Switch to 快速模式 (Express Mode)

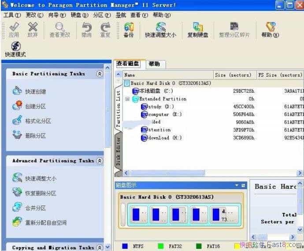coord(15,49)
